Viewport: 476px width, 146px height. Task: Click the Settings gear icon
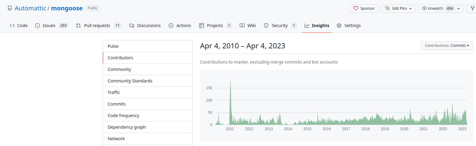pyautogui.click(x=339, y=26)
